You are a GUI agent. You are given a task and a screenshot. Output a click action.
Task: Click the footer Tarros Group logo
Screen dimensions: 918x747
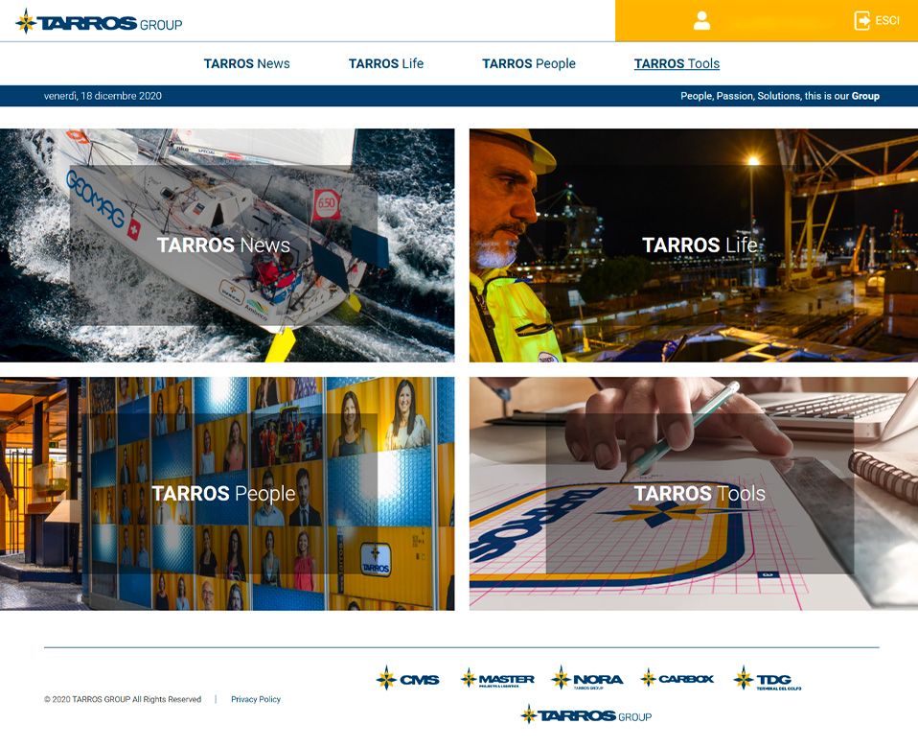(586, 714)
